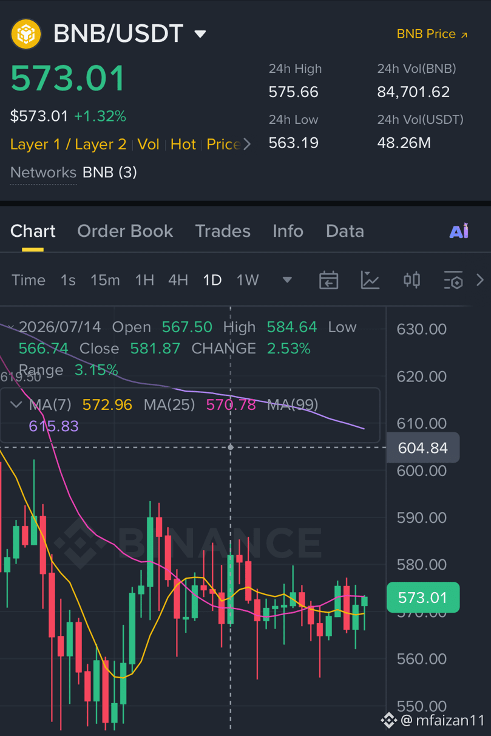The image size is (491, 736).
Task: Open Networks BNB (3) details
Action: click(73, 172)
